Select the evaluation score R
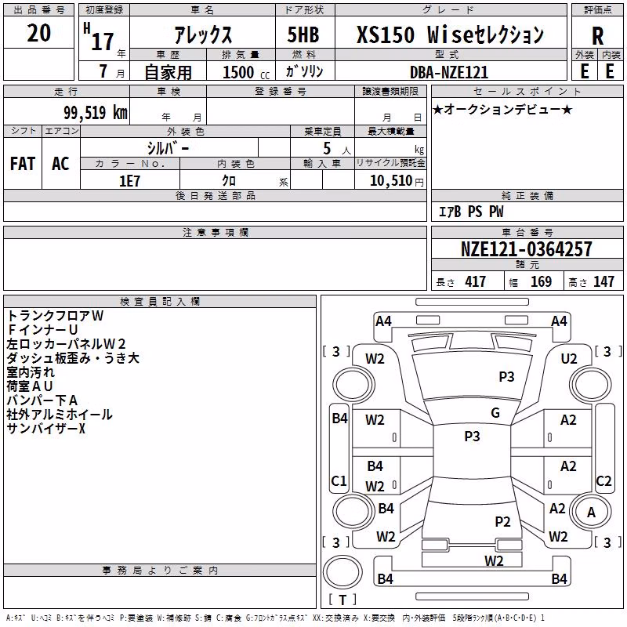 click(x=597, y=36)
